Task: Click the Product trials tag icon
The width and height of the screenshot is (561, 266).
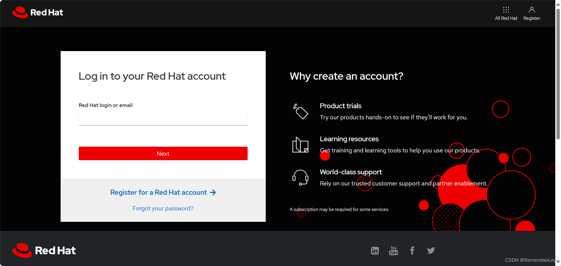Action: 300,112
